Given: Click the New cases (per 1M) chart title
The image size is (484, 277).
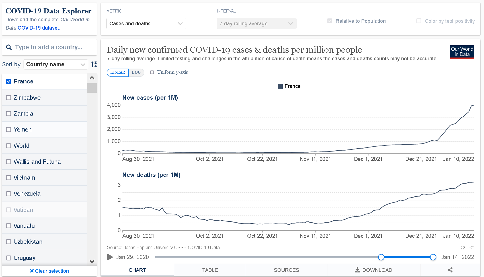Looking at the screenshot, I should point(150,98).
